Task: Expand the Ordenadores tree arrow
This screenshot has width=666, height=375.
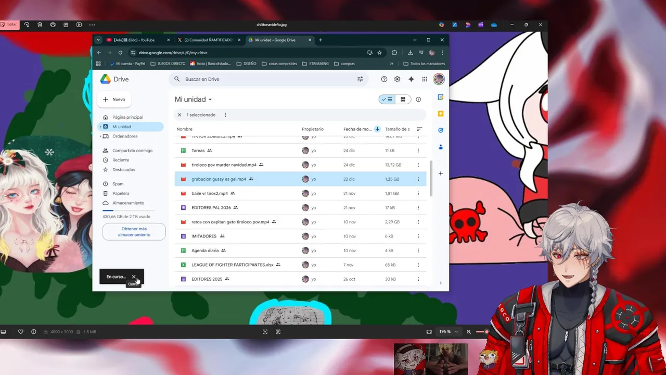Action: (x=100, y=136)
